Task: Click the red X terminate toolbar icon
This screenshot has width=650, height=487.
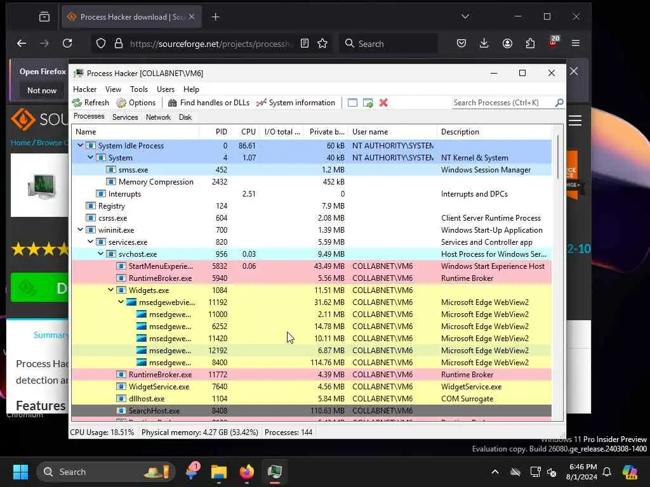Action: pyautogui.click(x=383, y=103)
